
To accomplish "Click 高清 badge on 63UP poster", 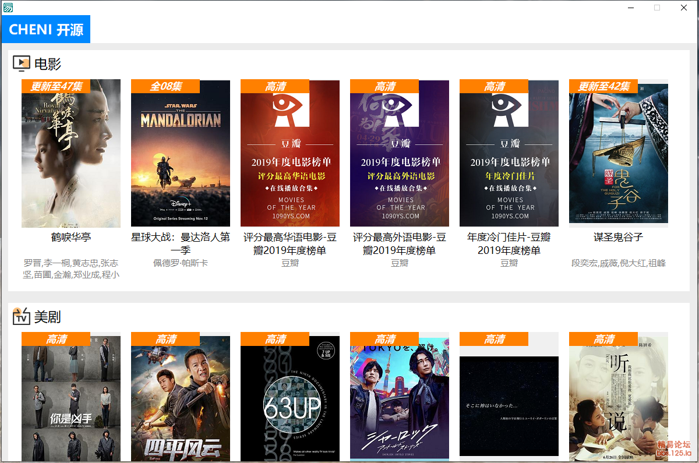I will pyautogui.click(x=275, y=339).
